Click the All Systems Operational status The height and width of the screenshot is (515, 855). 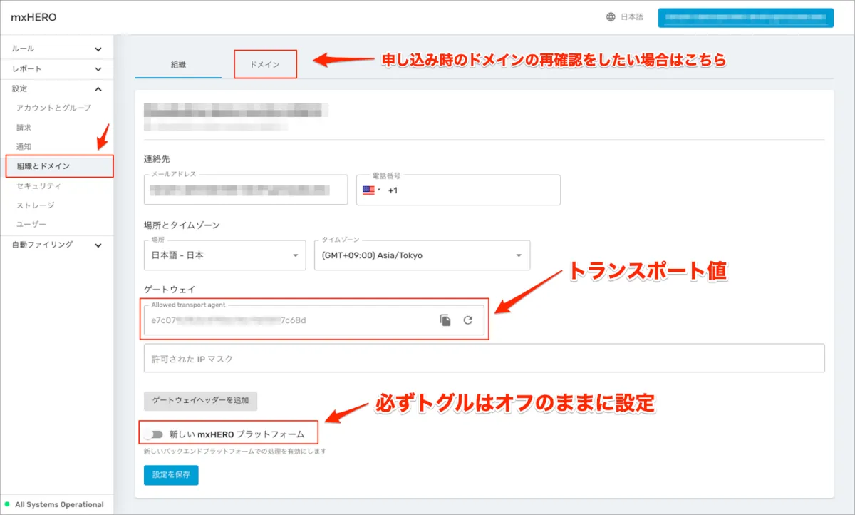pyautogui.click(x=53, y=504)
